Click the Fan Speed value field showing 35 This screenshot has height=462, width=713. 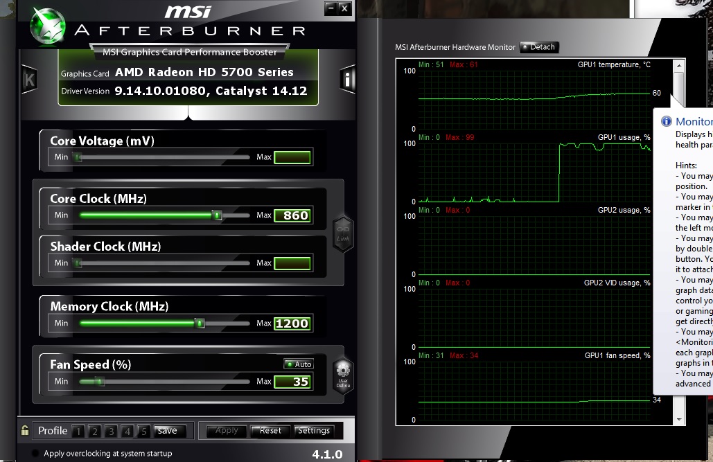(292, 382)
